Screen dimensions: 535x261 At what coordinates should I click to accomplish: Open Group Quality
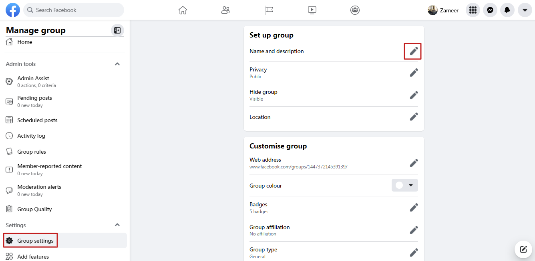coord(65,209)
